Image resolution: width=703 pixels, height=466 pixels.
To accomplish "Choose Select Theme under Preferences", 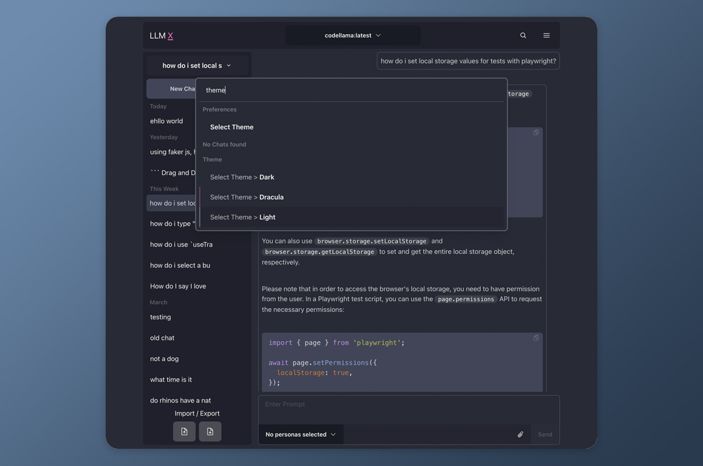I will [351, 127].
